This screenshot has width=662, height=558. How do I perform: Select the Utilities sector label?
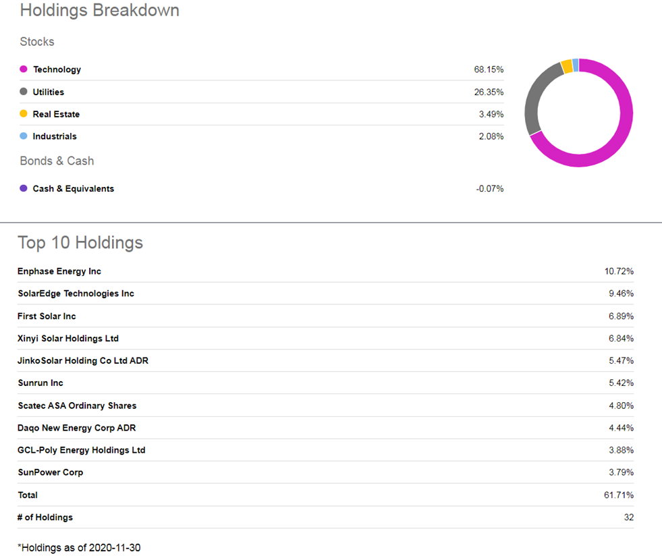tap(49, 92)
